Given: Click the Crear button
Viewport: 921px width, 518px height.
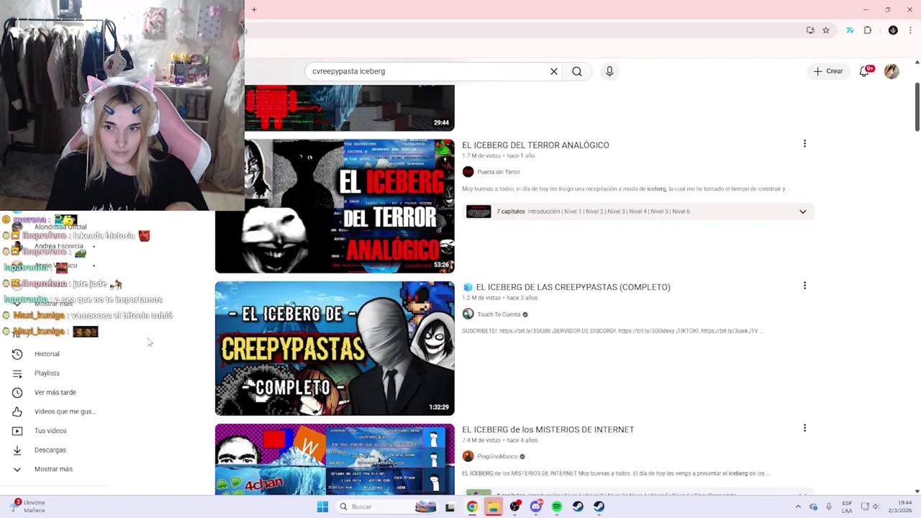Looking at the screenshot, I should 828,71.
